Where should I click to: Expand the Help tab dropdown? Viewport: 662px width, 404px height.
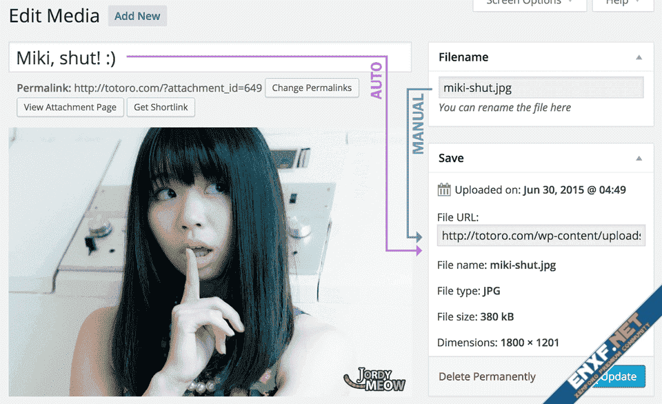coord(621,3)
